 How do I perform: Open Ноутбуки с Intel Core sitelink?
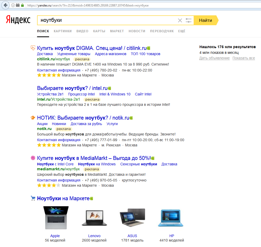[x=55, y=164]
